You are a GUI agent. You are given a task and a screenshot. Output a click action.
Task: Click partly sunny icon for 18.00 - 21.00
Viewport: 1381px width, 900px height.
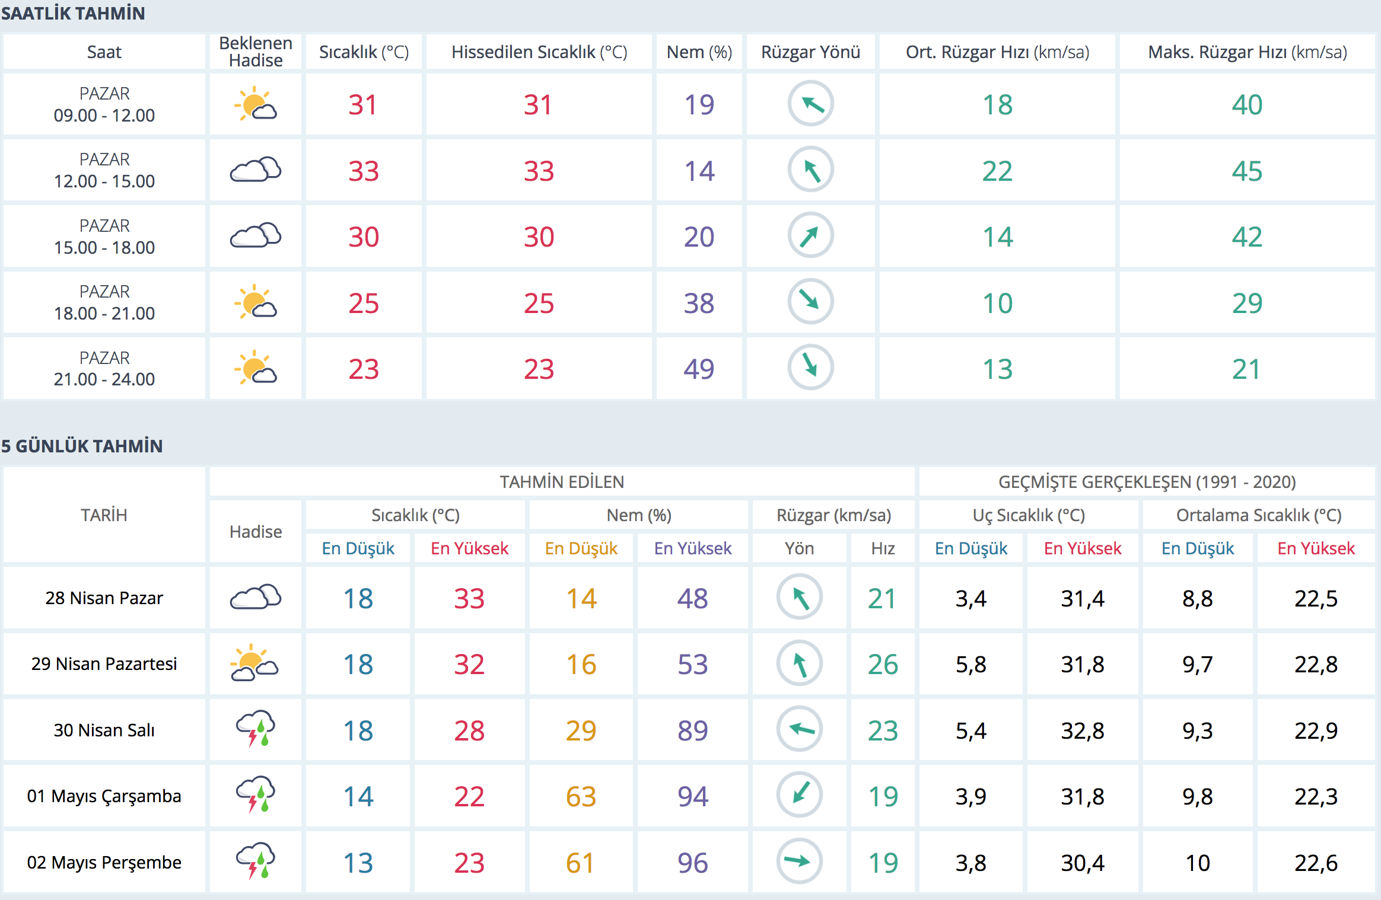click(255, 302)
